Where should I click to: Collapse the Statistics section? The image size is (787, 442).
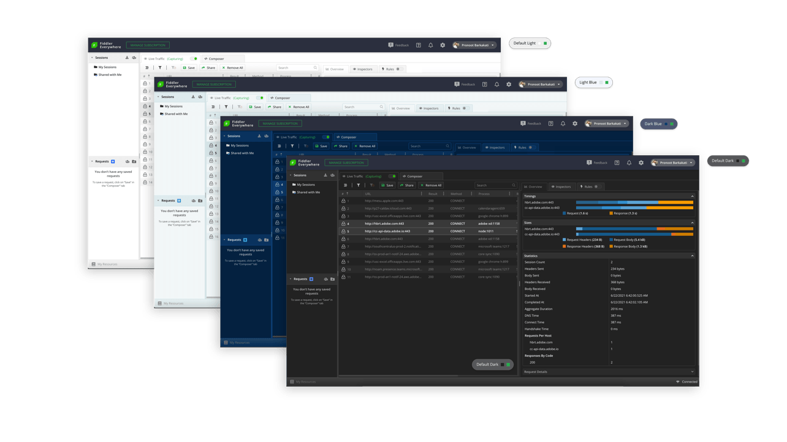(x=693, y=256)
